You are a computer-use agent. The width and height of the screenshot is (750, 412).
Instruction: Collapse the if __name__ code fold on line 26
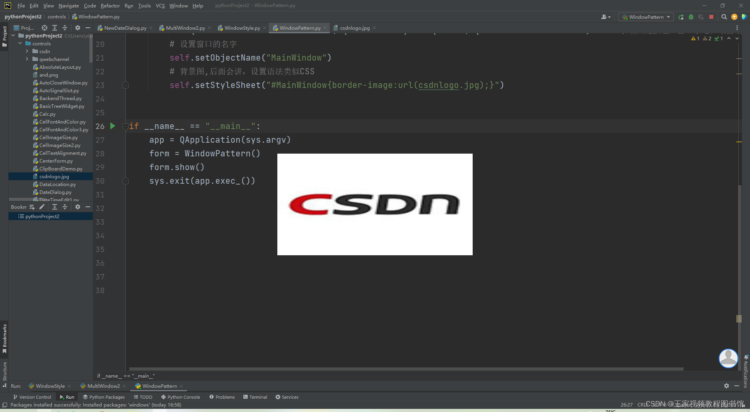tap(125, 126)
